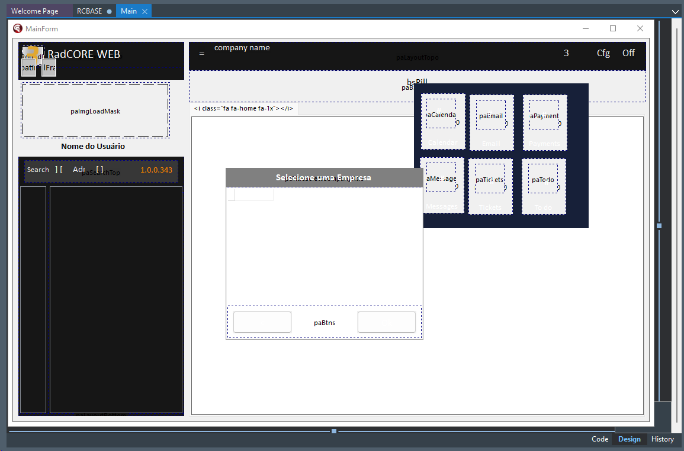The image size is (684, 451).
Task: Click the Off label in top bar
Action: [x=628, y=53]
